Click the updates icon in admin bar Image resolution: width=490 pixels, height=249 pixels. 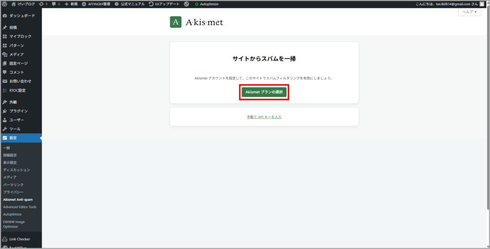click(x=43, y=4)
